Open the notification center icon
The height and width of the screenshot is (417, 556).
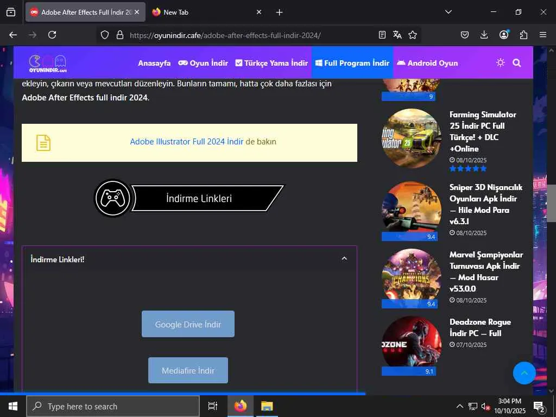539,407
